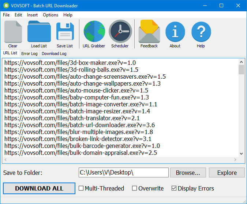Toggle the Overwrite checkbox
This screenshot has width=247, height=204.
coord(134,188)
